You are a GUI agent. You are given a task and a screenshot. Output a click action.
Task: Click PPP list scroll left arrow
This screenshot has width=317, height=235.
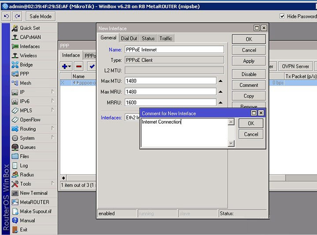tap(63, 178)
